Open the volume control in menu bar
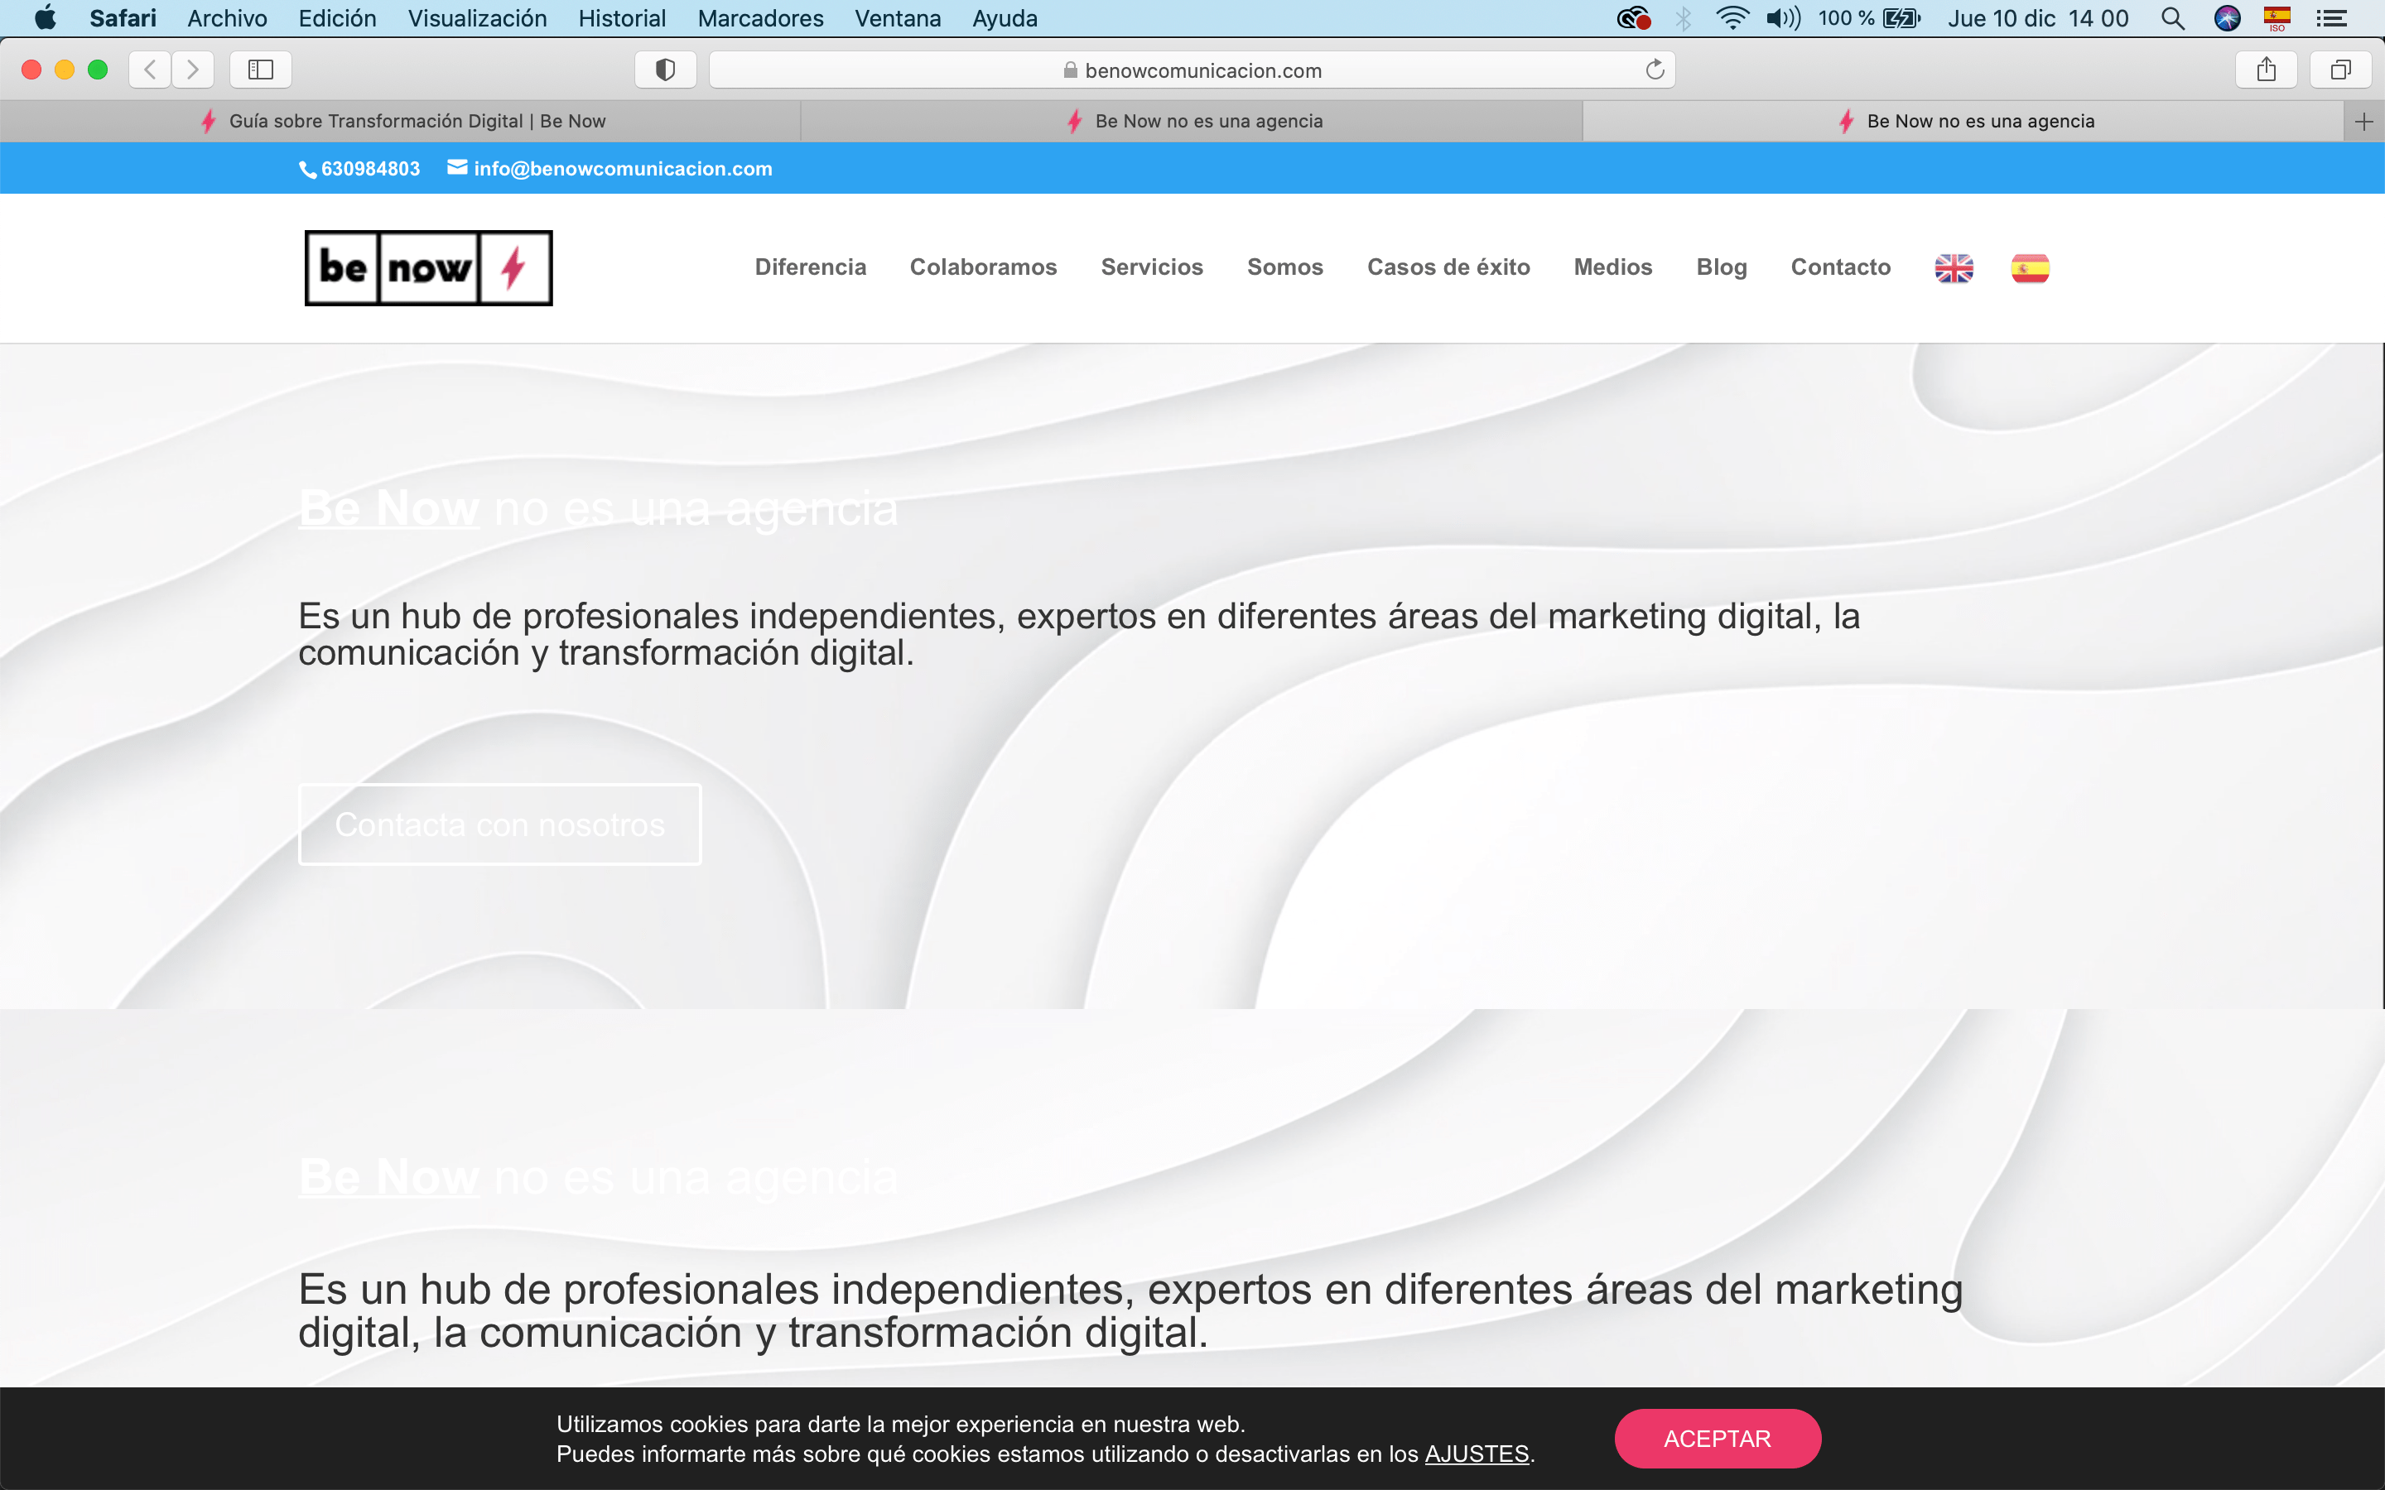 1784,17
